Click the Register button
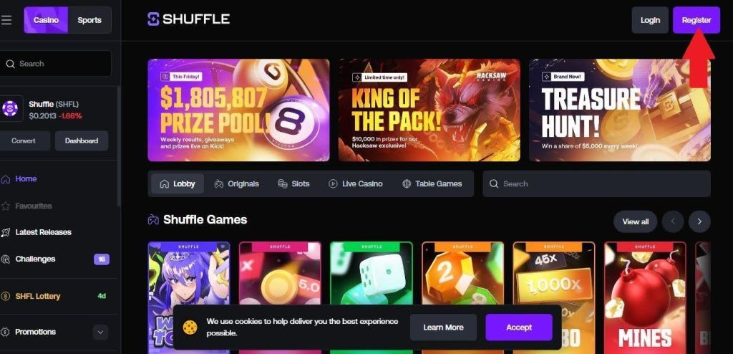733x354 pixels. [696, 20]
